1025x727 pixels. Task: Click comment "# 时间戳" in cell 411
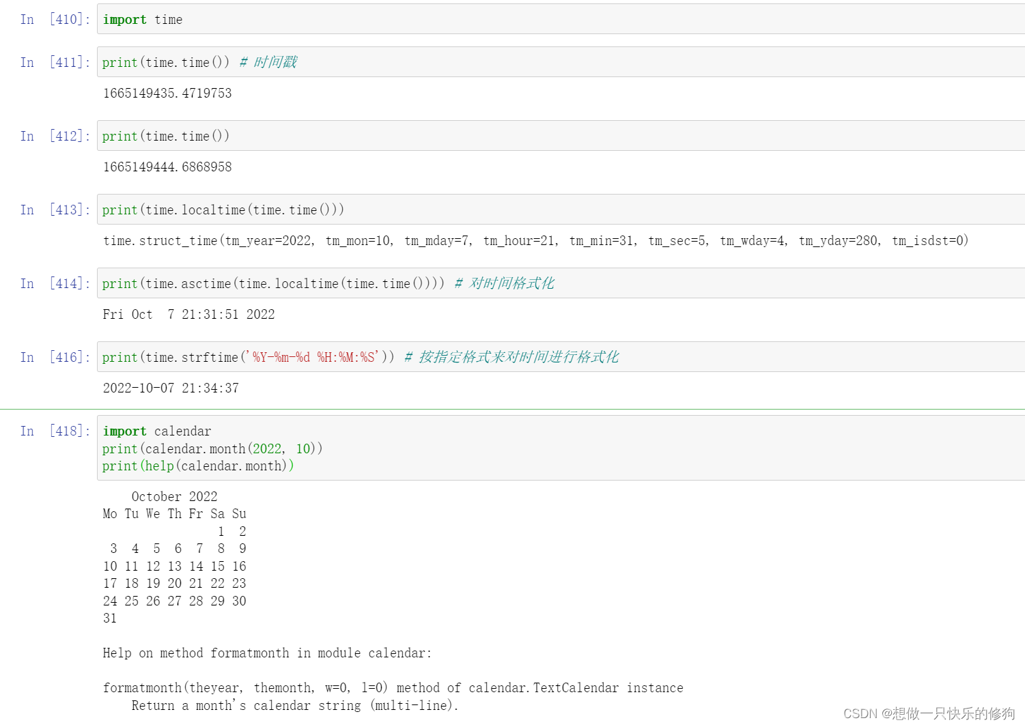point(266,62)
